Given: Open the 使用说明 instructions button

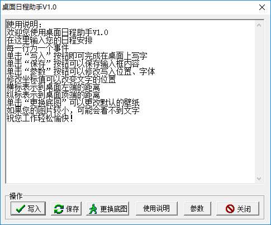Looking at the screenshot, I should 156,208.
